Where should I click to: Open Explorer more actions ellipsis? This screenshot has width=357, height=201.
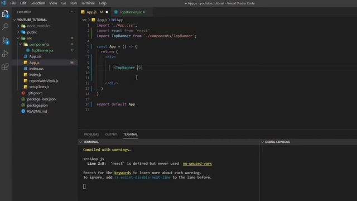(x=71, y=12)
